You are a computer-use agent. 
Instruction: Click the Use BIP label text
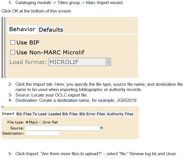tap(28, 43)
